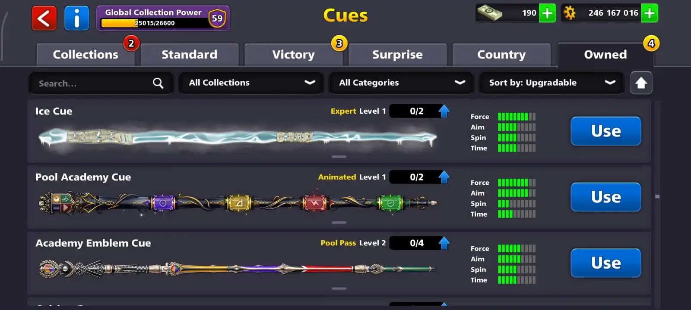Open the All Categories dropdown

click(x=401, y=83)
